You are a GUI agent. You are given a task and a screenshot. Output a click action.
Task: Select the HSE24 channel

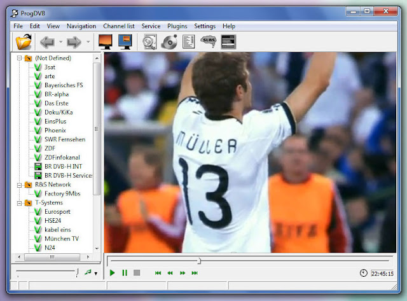(53, 221)
